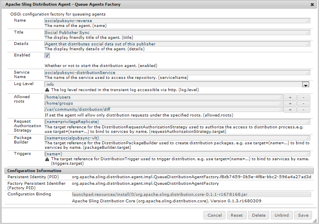This screenshot has height=224, width=319.
Task: Open the Log Level dropdown arrow
Action: coord(306,85)
